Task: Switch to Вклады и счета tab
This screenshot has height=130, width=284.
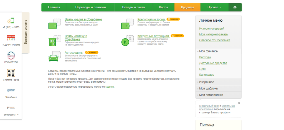Action: 133,7
